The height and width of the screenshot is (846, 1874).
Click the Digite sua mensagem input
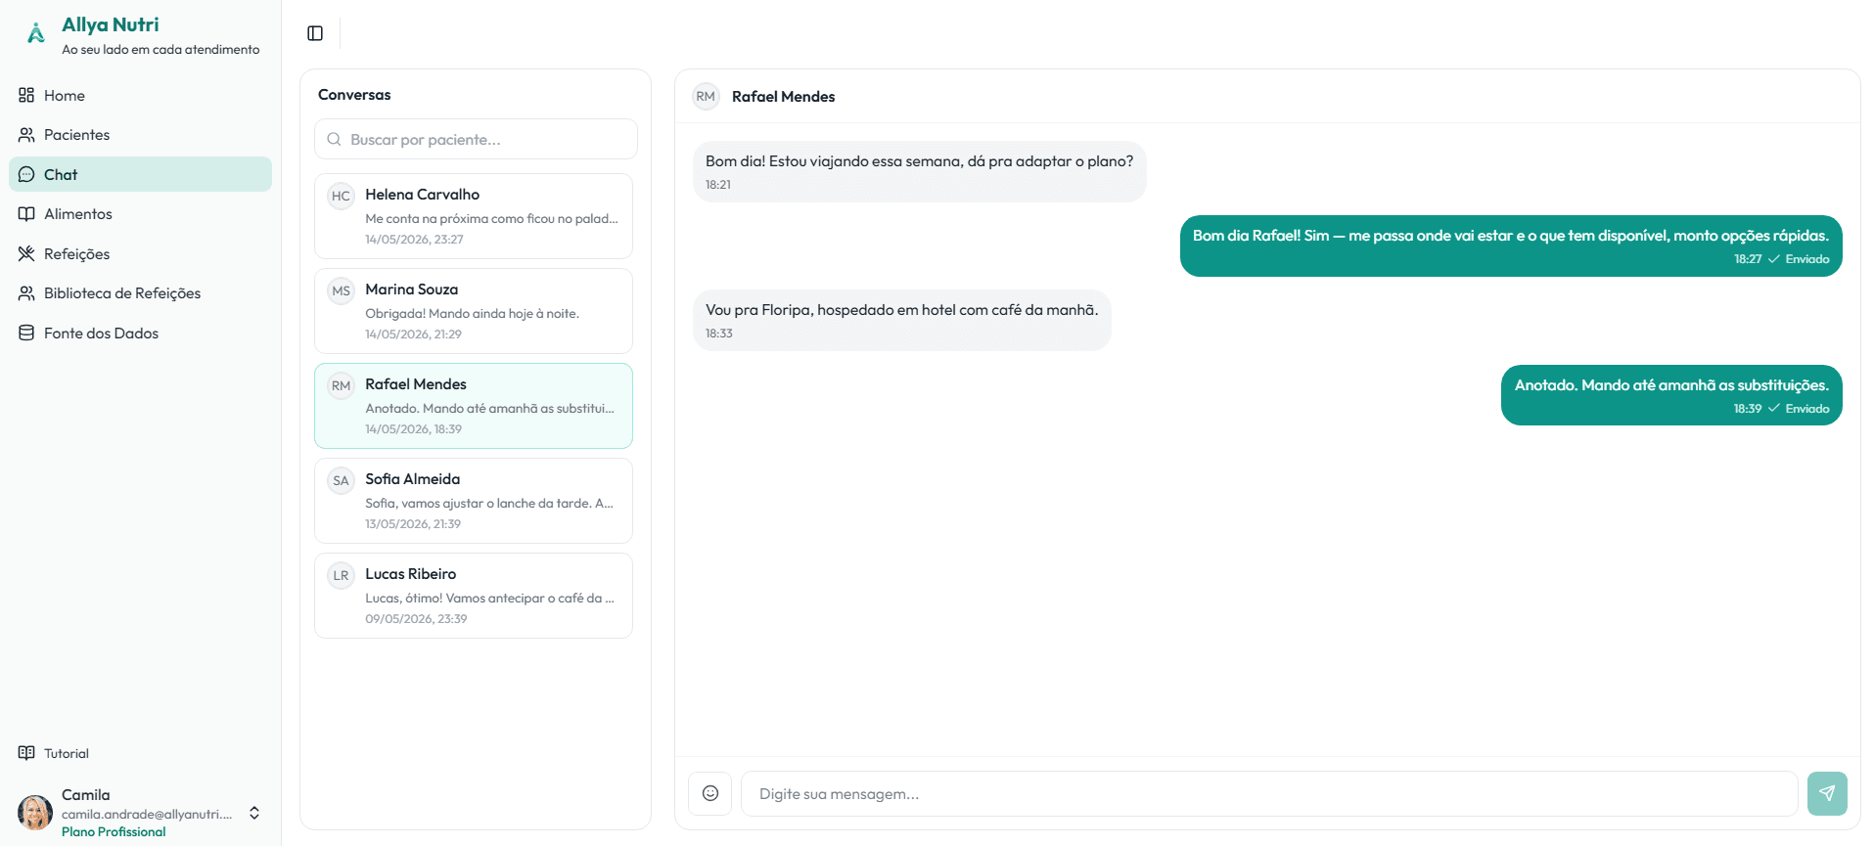tap(1269, 793)
